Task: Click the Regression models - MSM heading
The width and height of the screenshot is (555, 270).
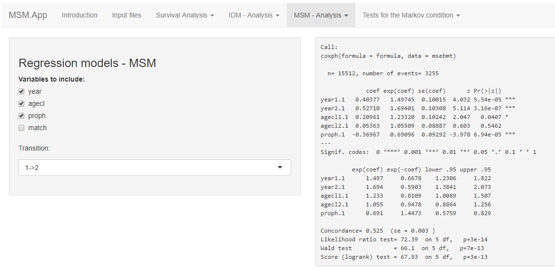Action: [x=87, y=63]
